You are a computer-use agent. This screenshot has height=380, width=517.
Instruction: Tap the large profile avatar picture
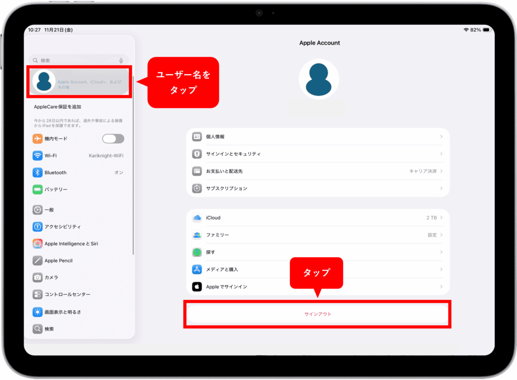[x=319, y=79]
